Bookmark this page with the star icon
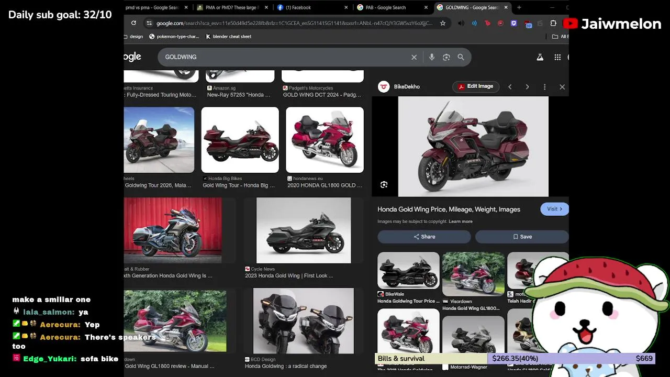Screen dimensions: 670x377 (443, 23)
